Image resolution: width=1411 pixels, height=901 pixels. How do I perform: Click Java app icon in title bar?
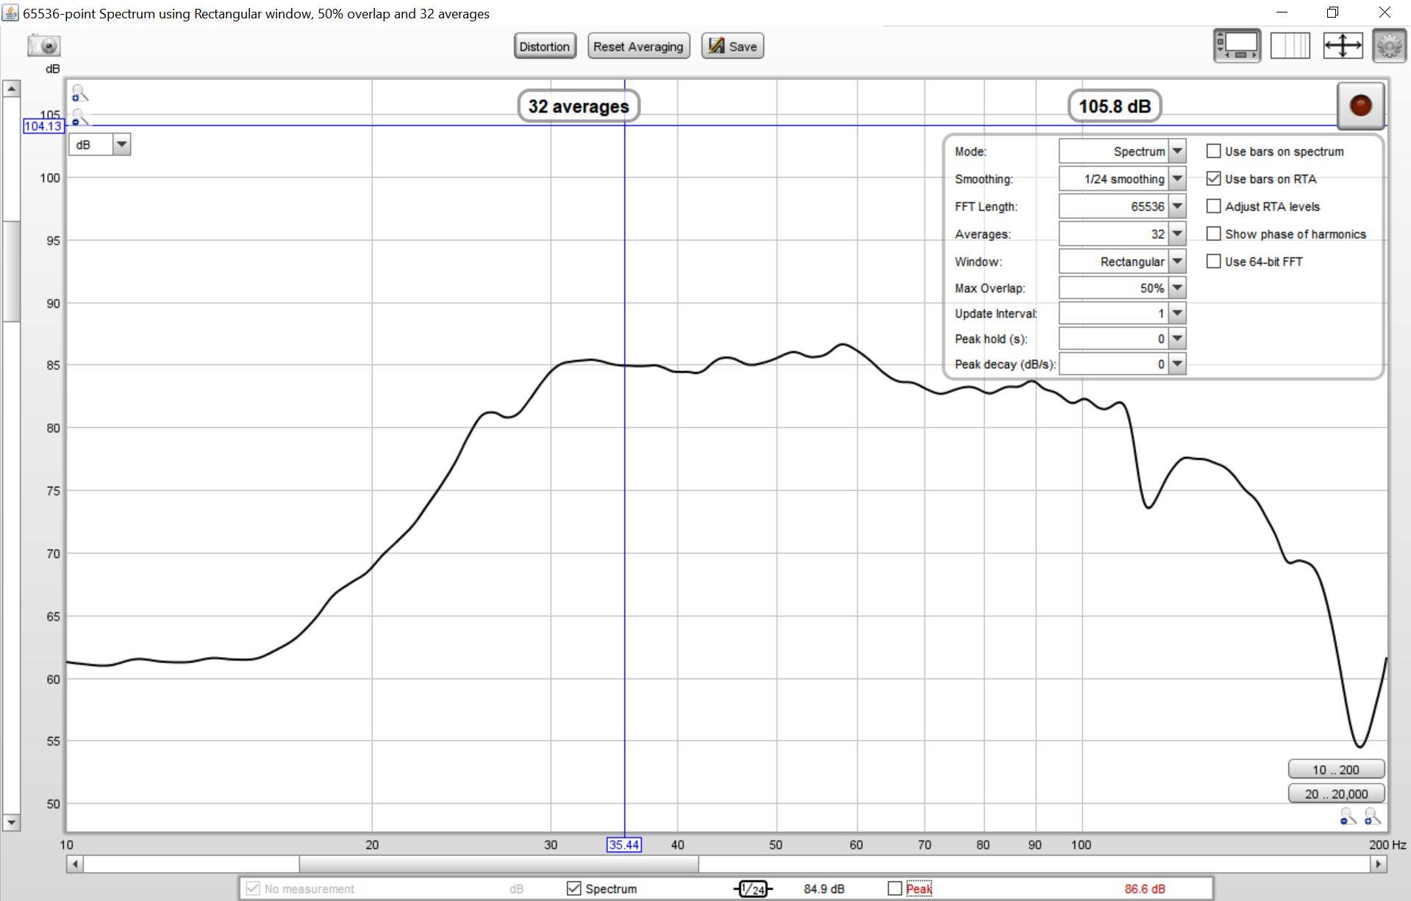click(10, 13)
